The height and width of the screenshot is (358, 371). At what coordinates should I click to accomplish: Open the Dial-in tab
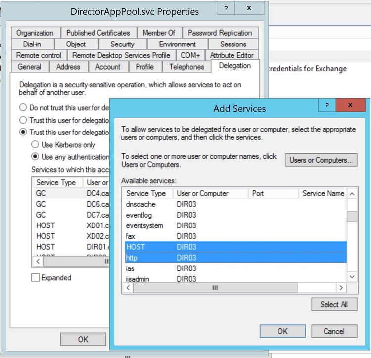32,44
